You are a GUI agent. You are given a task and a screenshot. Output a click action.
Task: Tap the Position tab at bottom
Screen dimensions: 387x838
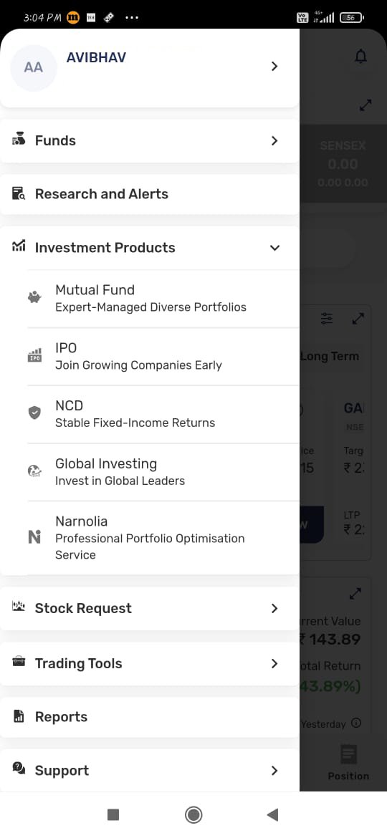pyautogui.click(x=348, y=764)
